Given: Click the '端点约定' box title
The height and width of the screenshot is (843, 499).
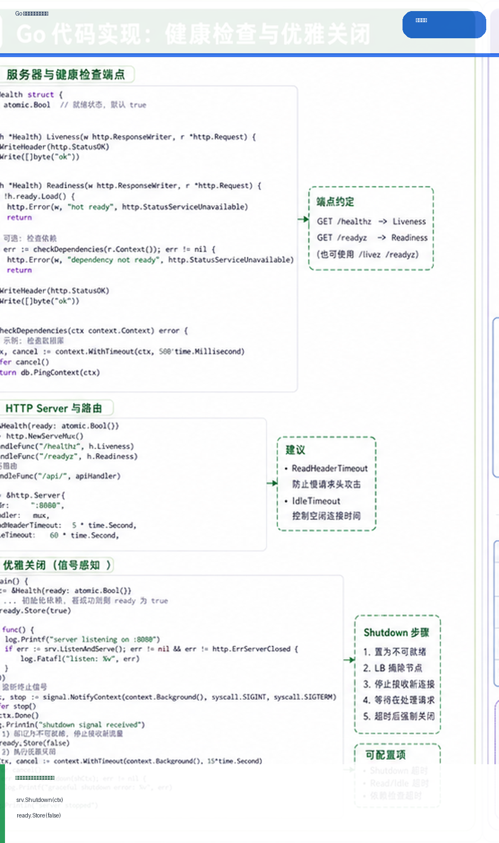Looking at the screenshot, I should (x=335, y=202).
